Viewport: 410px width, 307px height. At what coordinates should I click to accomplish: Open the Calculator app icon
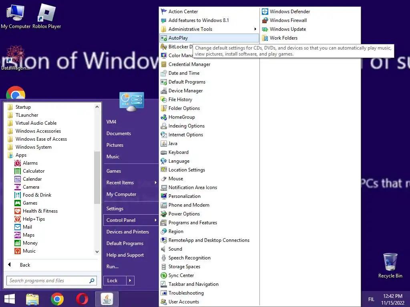pyautogui.click(x=18, y=171)
